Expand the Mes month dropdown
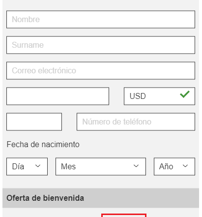The width and height of the screenshot is (202, 217). [101, 166]
